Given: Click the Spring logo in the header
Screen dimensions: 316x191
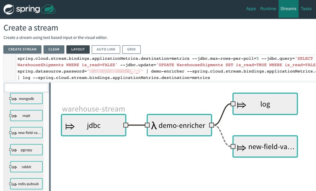Looking at the screenshot, I should pyautogui.click(x=22, y=9).
